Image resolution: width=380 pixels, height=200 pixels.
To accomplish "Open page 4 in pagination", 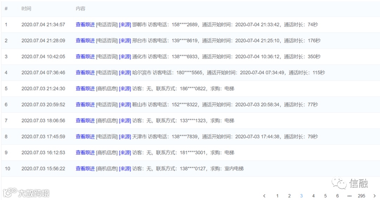I will (313, 196).
